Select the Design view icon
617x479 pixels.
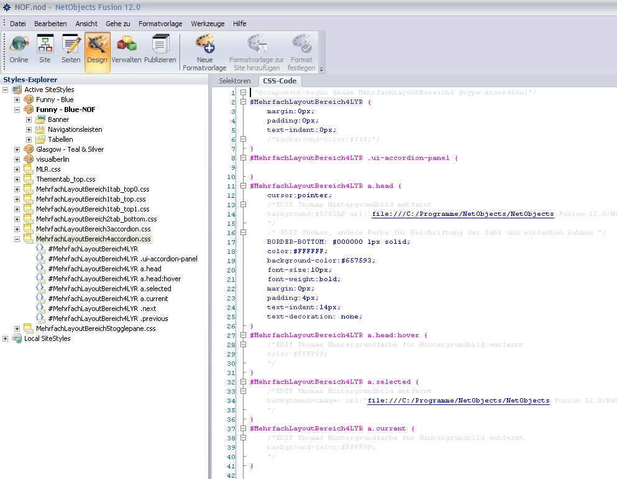(x=97, y=50)
